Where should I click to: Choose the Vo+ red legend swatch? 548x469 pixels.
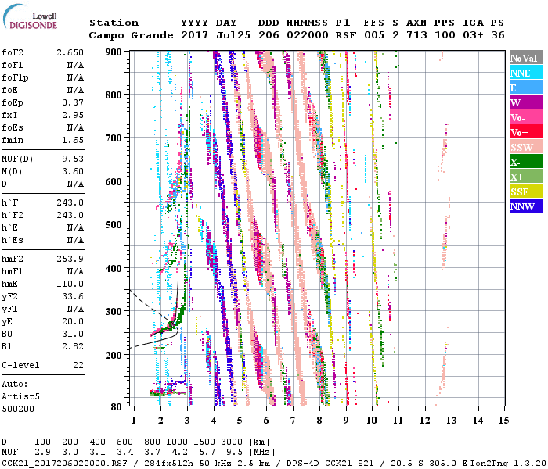(x=525, y=133)
